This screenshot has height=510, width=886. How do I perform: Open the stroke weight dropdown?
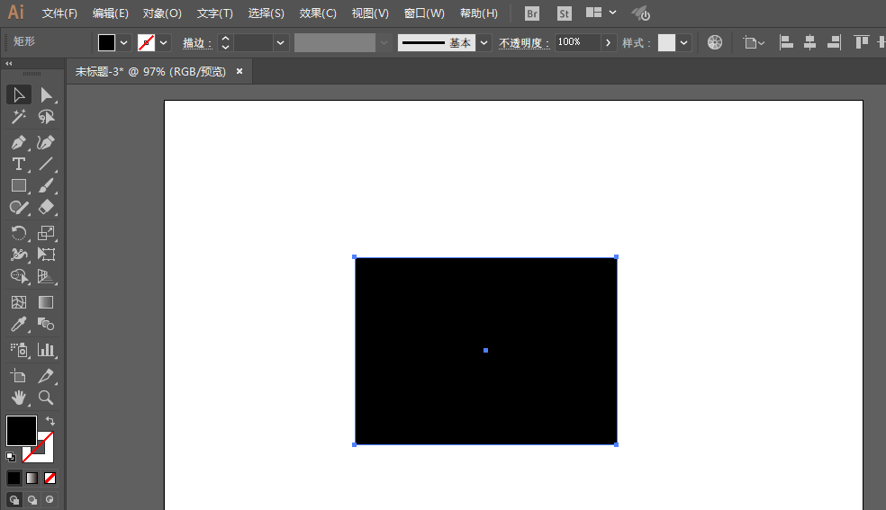[280, 43]
